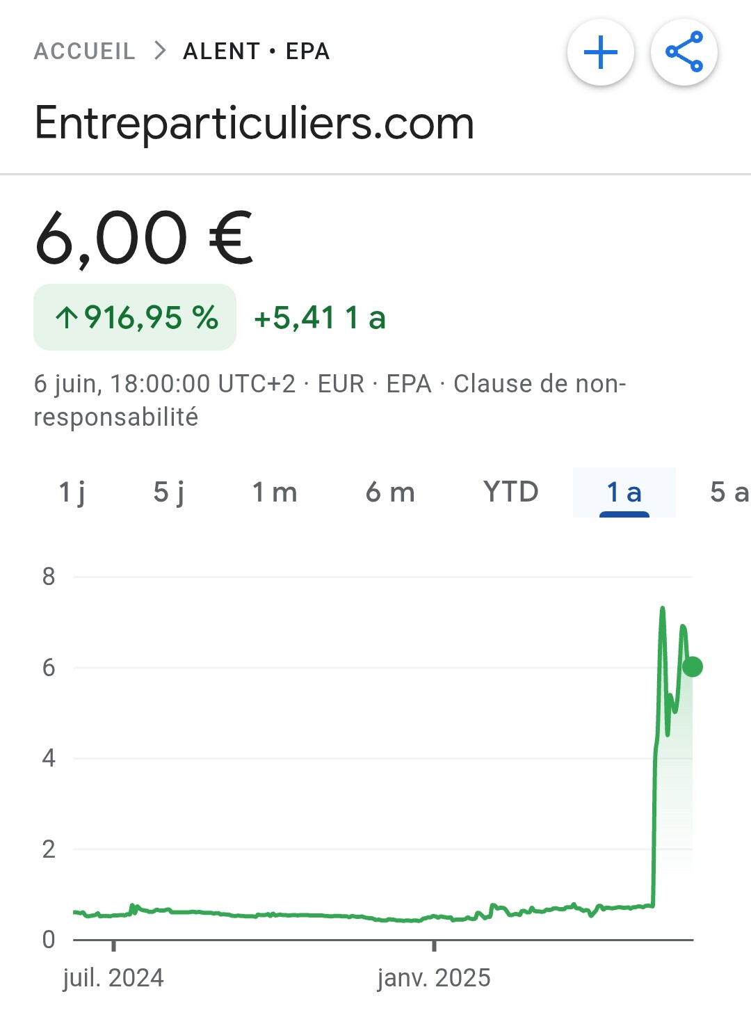Click the janv. 2025 axis marker

tap(434, 977)
